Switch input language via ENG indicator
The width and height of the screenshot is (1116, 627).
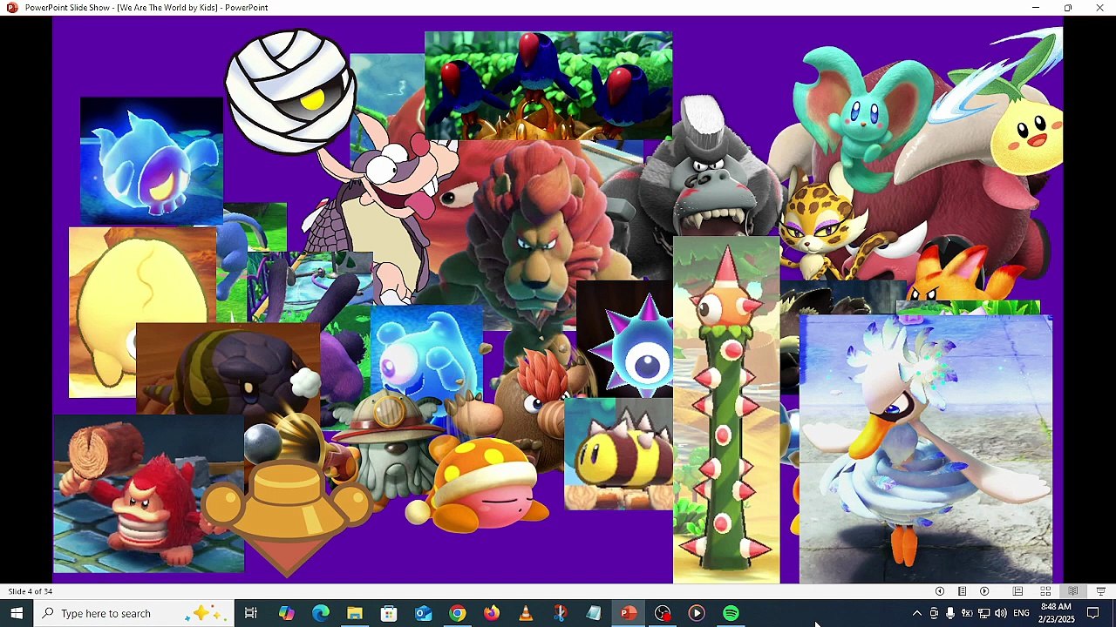tap(1021, 613)
